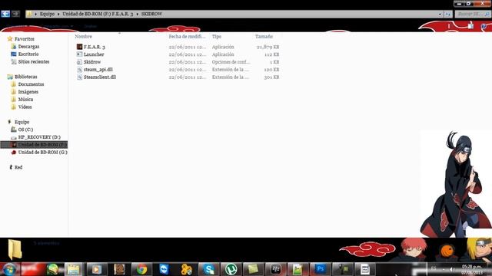
Task: Select Equipo in the navigation pane
Action: point(22,122)
